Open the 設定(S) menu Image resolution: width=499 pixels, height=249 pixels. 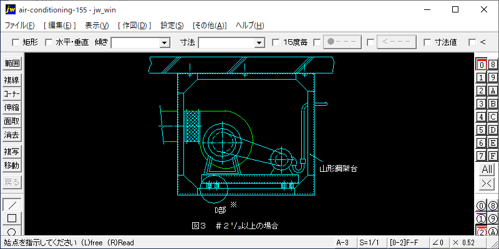tap(172, 26)
